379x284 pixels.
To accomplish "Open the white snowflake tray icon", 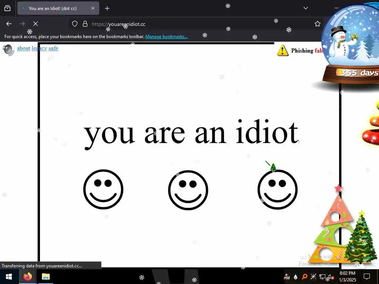I will (313, 277).
